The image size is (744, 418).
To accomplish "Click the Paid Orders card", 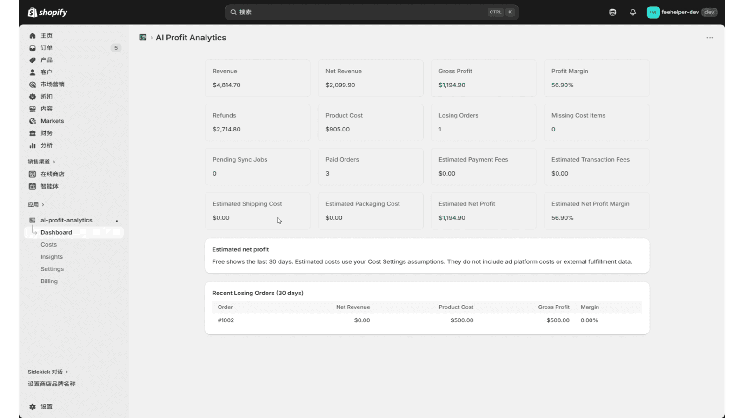I will 371,166.
